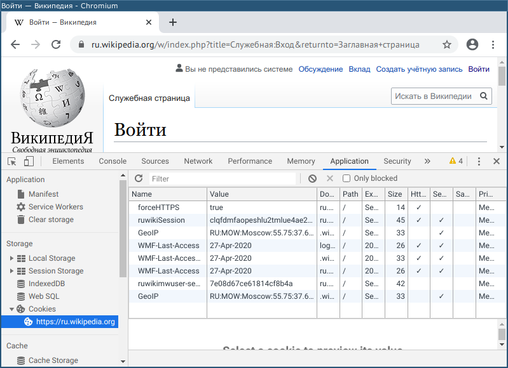508x368 pixels.
Task: Expand the Session Storage tree node
Action: click(x=11, y=271)
